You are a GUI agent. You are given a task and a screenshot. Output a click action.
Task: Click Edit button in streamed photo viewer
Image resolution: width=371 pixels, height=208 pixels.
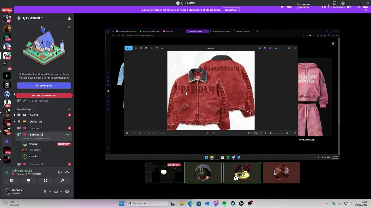tap(128, 48)
